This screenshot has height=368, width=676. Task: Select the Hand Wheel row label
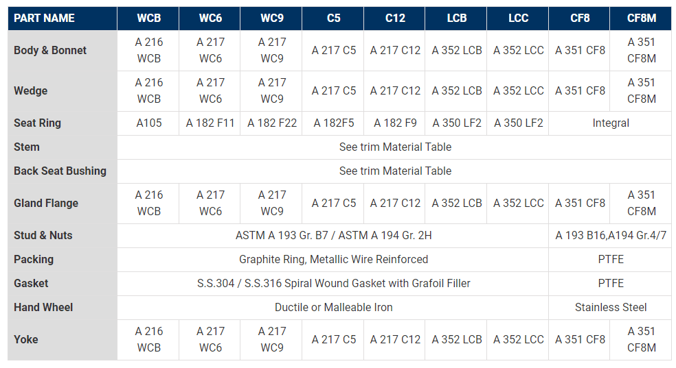(x=43, y=307)
